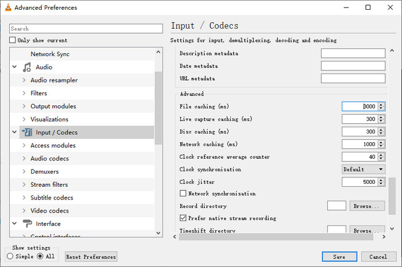The height and width of the screenshot is (267, 402).
Task: Open the Subtitle codecs tree item
Action: pos(52,198)
